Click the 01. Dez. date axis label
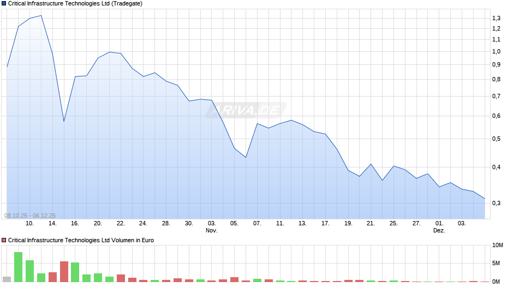513x287 pixels. (x=439, y=227)
